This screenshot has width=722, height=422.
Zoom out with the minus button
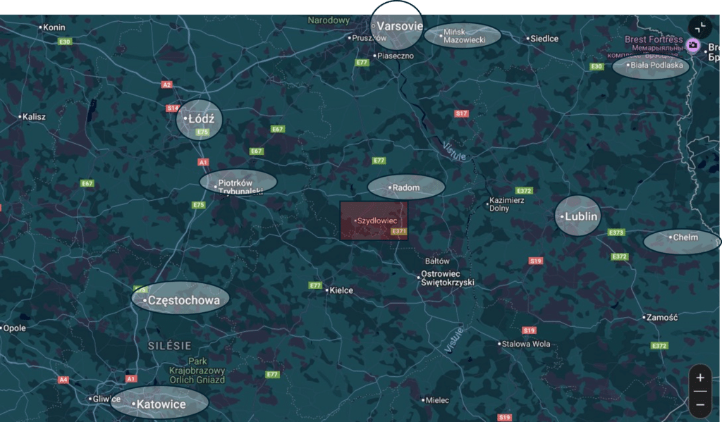coord(699,404)
